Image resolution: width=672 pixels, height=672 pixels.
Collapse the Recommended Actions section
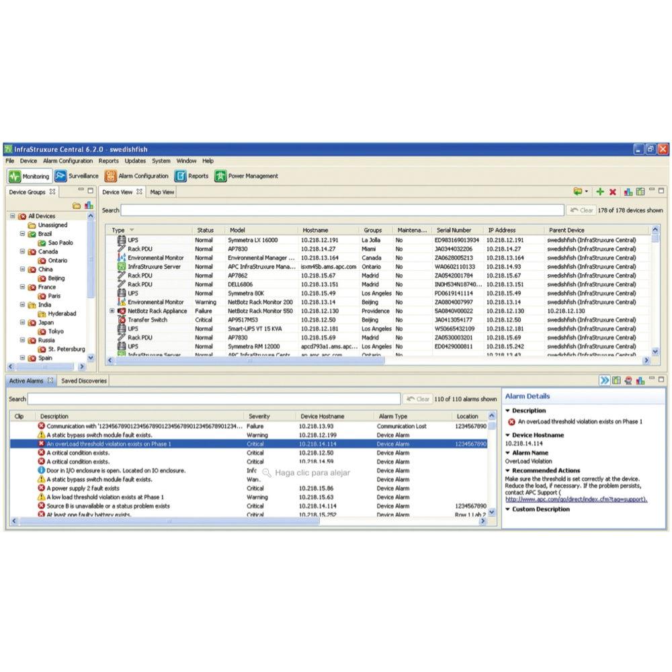508,470
